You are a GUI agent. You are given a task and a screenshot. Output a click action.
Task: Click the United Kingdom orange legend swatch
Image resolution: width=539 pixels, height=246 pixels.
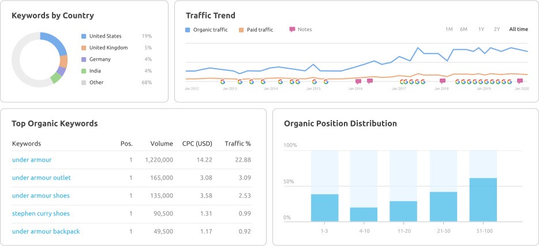[84, 48]
